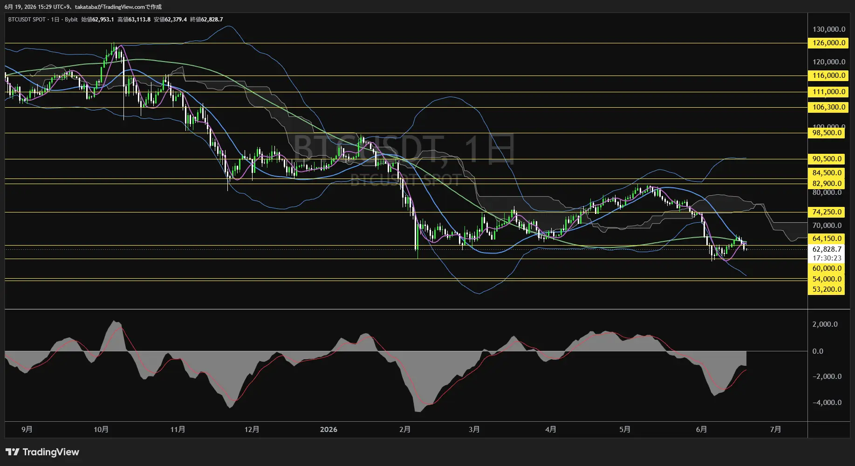The width and height of the screenshot is (855, 466).
Task: Click the high value 63,113.8 in header
Action: coord(139,20)
